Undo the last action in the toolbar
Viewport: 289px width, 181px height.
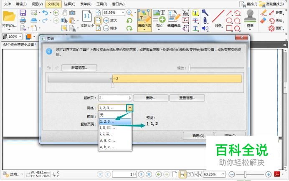pos(45,12)
